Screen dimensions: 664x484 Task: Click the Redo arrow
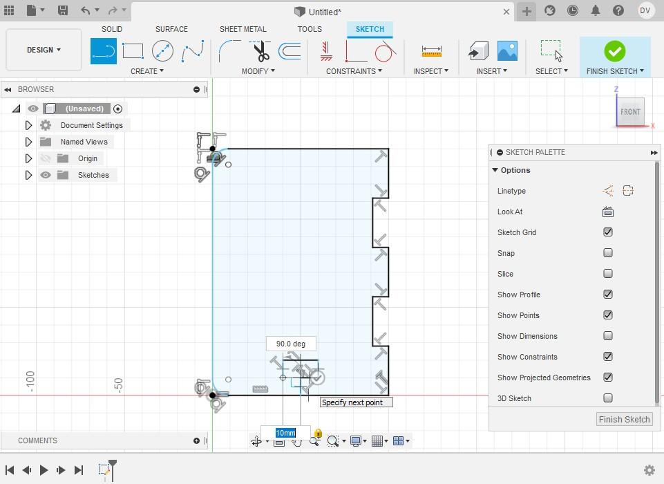(113, 10)
